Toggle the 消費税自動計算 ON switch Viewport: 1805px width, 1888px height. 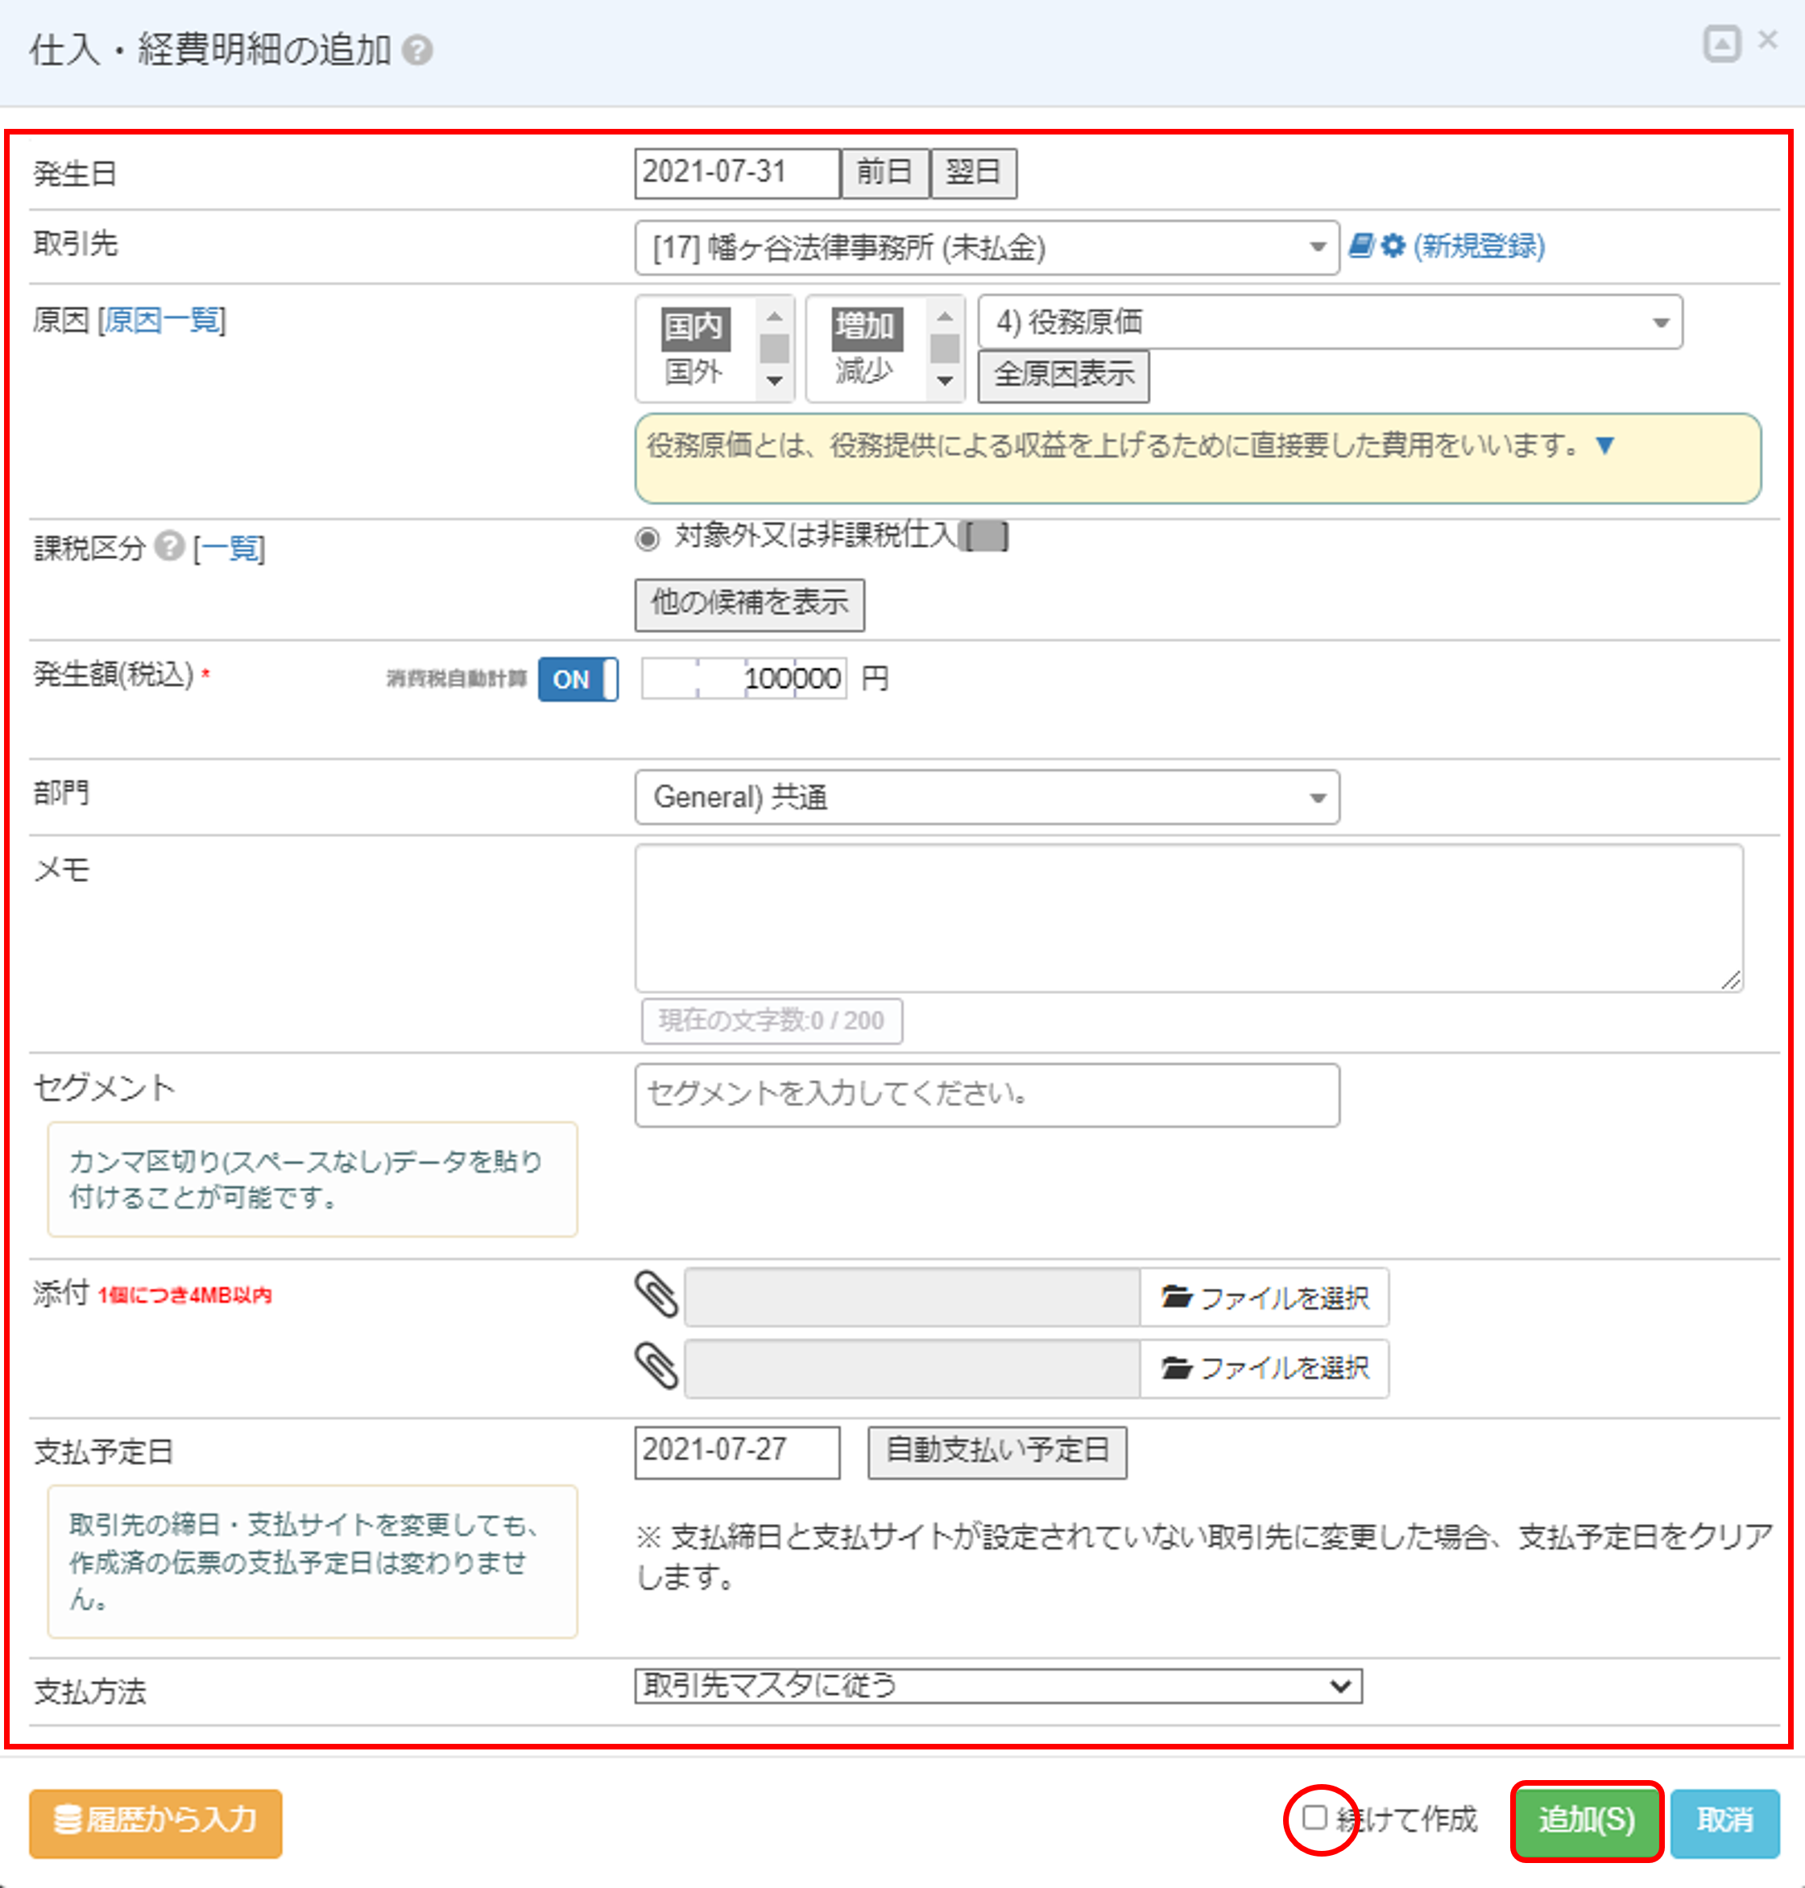pos(578,679)
